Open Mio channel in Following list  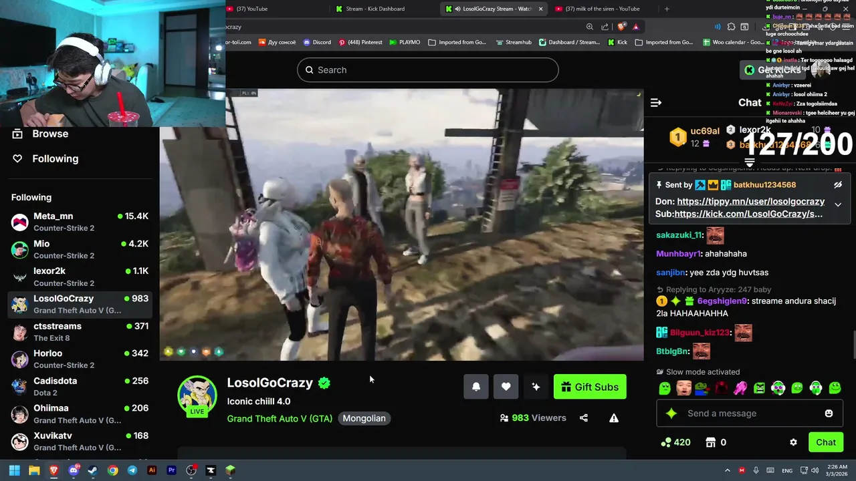(x=80, y=249)
